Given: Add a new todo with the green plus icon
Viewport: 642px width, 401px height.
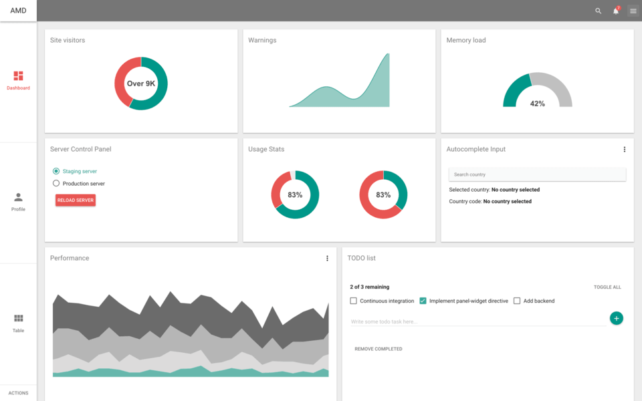Looking at the screenshot, I should (x=616, y=318).
